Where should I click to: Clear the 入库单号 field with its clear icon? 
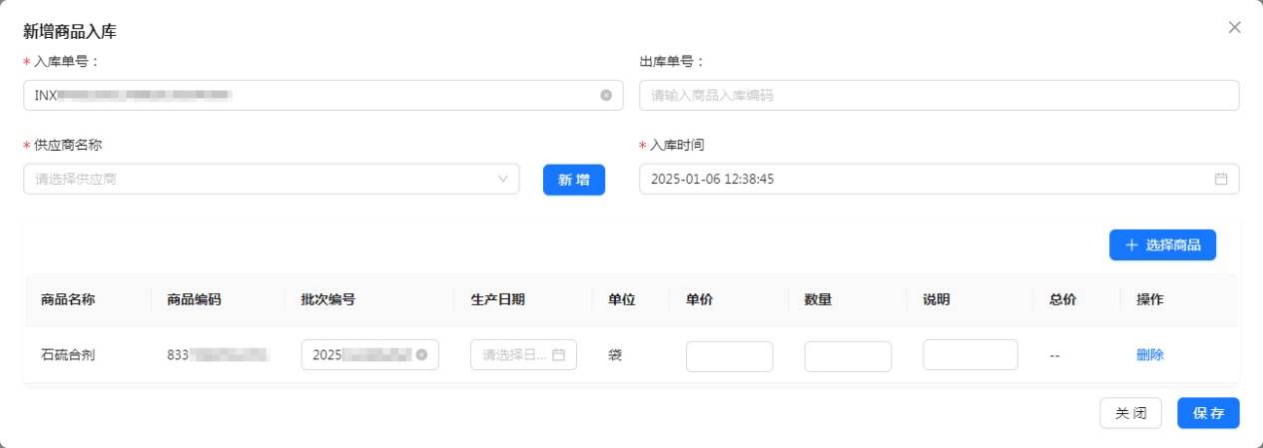606,96
